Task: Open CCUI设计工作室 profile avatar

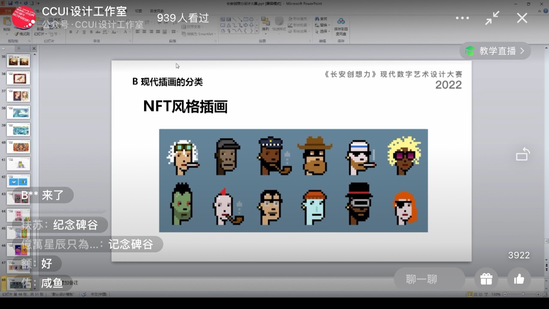Action: [x=24, y=18]
